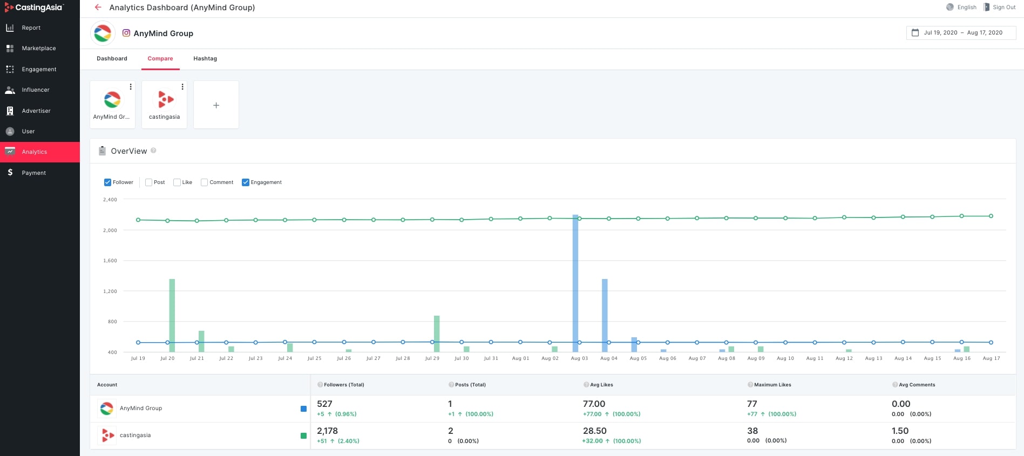Click AnyMind Group name in table
Viewport: 1024px width, 456px height.
point(141,409)
